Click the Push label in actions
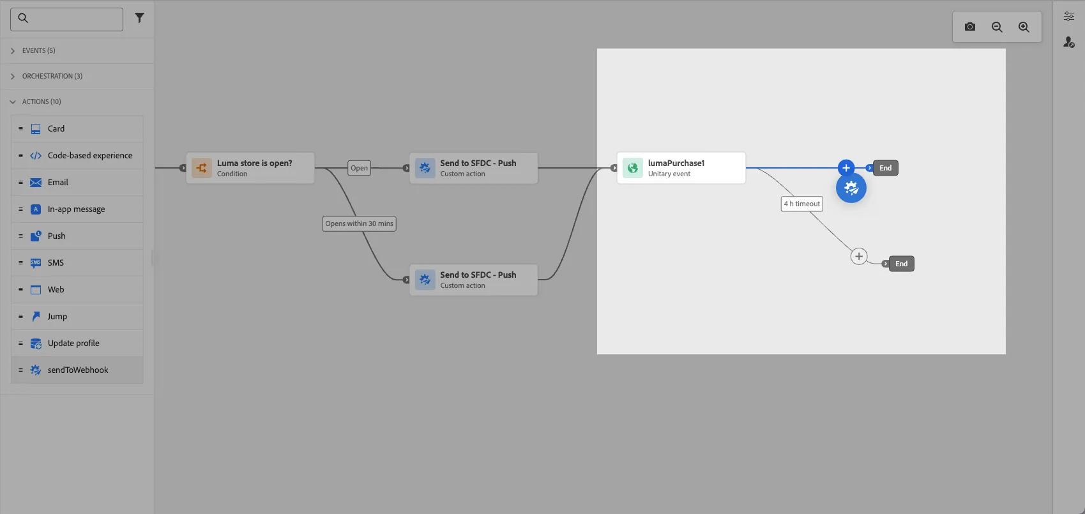Image resolution: width=1085 pixels, height=514 pixels. click(57, 236)
